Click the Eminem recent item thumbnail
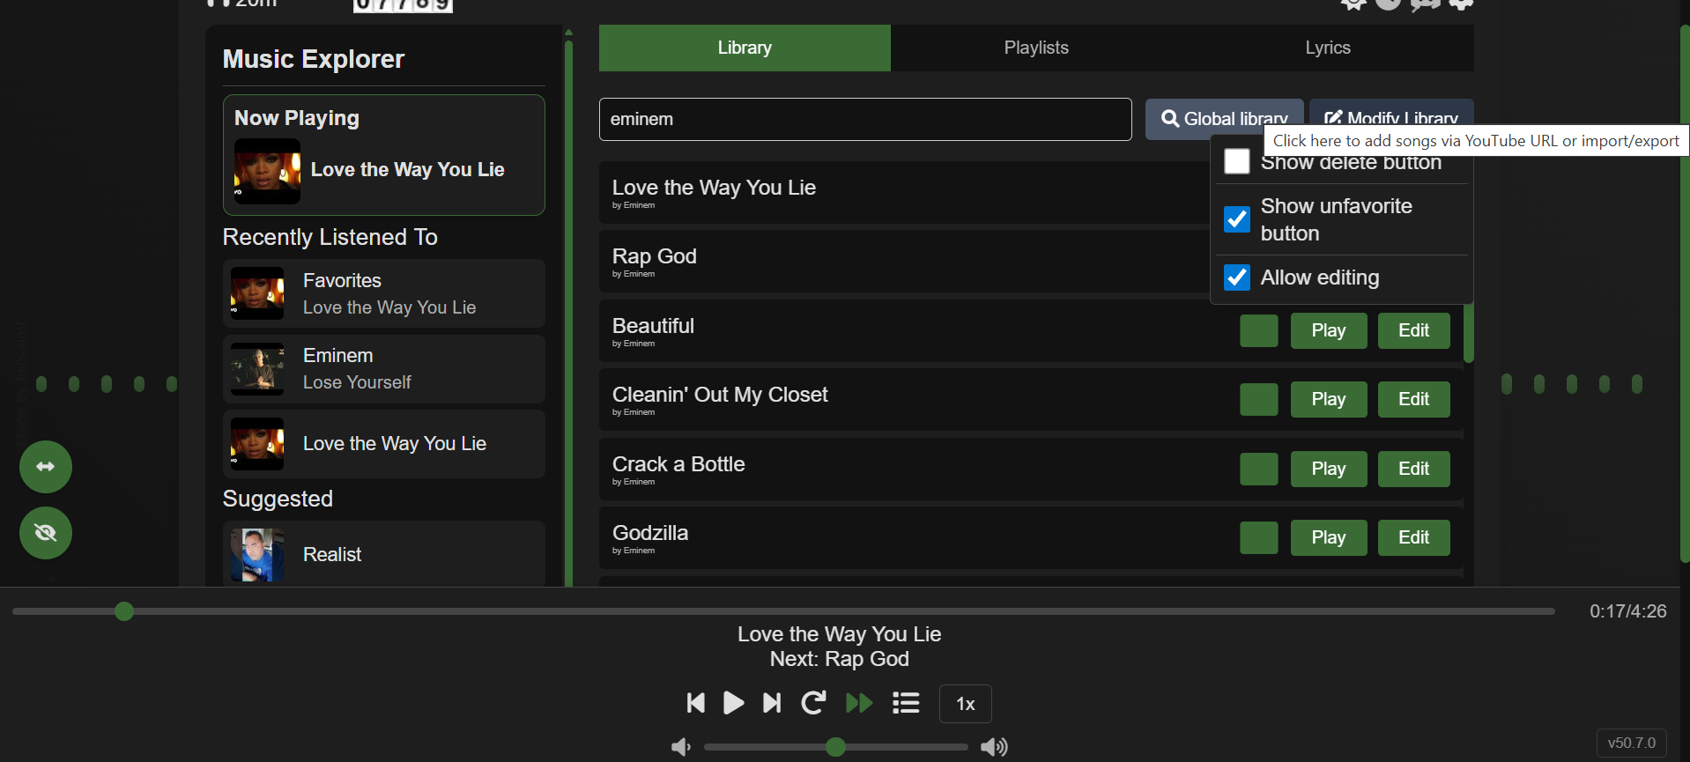This screenshot has width=1690, height=762. tap(257, 369)
